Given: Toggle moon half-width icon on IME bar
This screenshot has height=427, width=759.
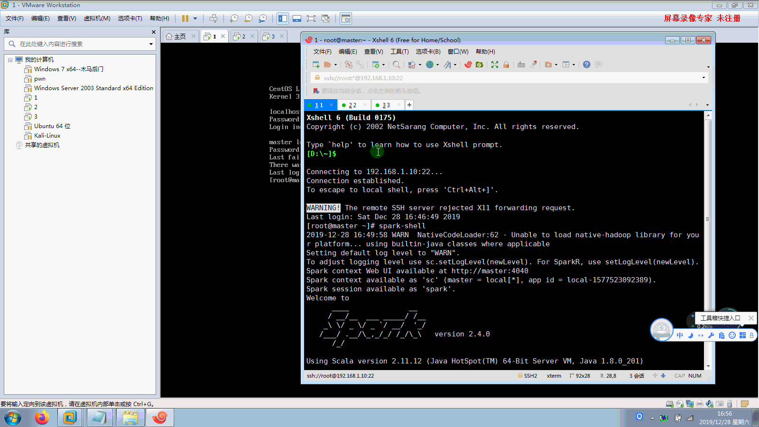Looking at the screenshot, I should tap(690, 335).
